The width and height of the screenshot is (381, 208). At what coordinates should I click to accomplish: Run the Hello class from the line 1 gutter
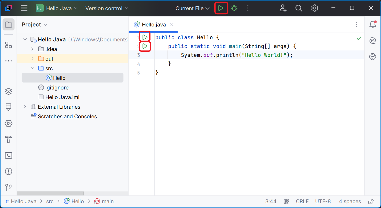pos(145,37)
